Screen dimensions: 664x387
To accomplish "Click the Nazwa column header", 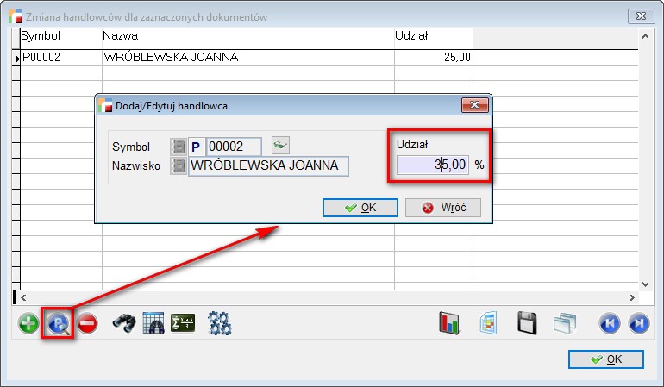I will (120, 36).
